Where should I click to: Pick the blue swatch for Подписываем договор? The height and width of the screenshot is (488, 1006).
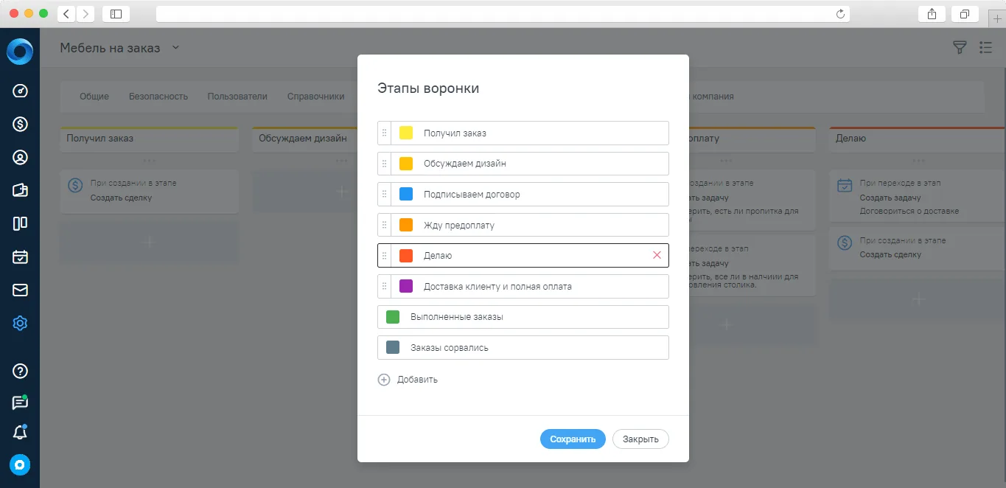[406, 195]
